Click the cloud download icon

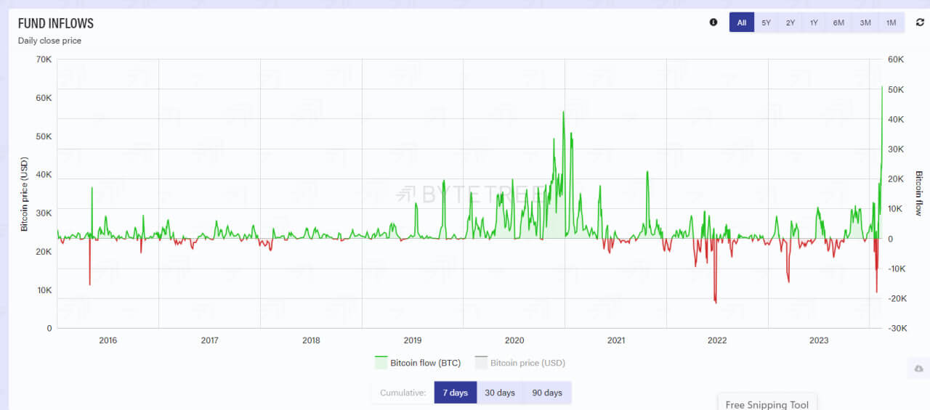click(918, 369)
